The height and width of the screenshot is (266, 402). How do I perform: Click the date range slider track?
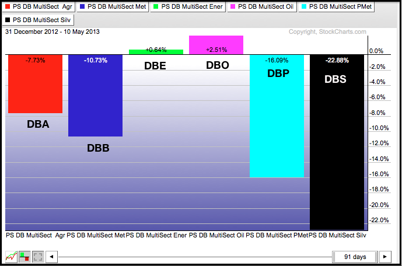[x=195, y=257]
